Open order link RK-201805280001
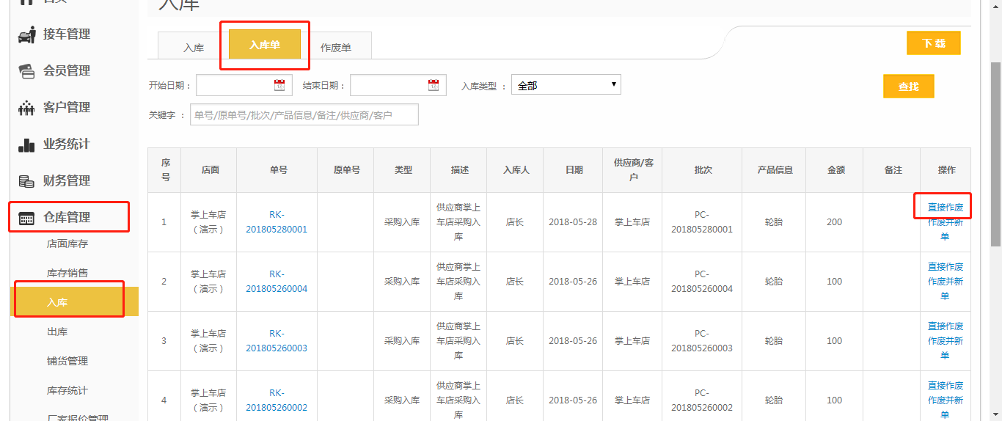This screenshot has height=421, width=1002. tap(277, 222)
